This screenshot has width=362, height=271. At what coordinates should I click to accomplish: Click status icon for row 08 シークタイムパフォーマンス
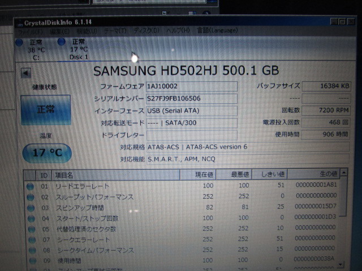[x=32, y=251]
